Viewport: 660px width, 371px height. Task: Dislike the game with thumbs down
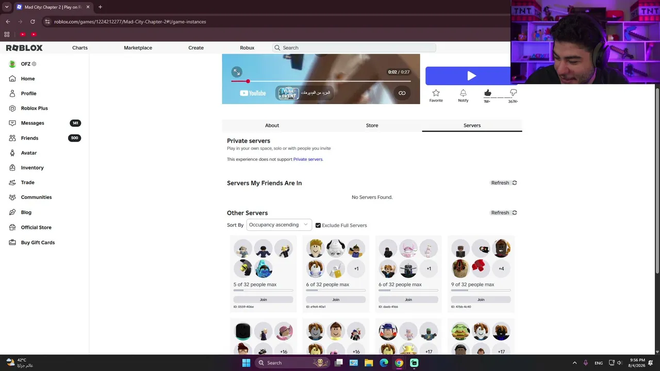[513, 93]
